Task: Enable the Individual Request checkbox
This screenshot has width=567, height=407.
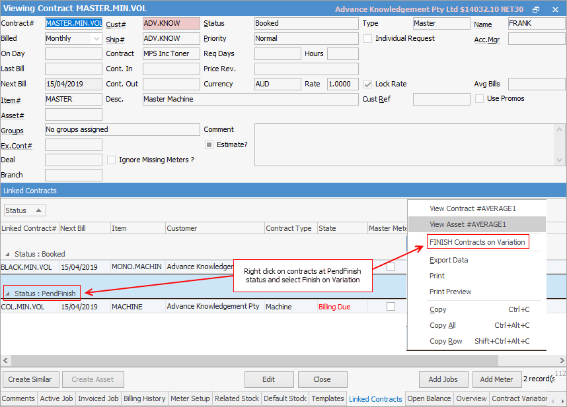Action: 368,38
